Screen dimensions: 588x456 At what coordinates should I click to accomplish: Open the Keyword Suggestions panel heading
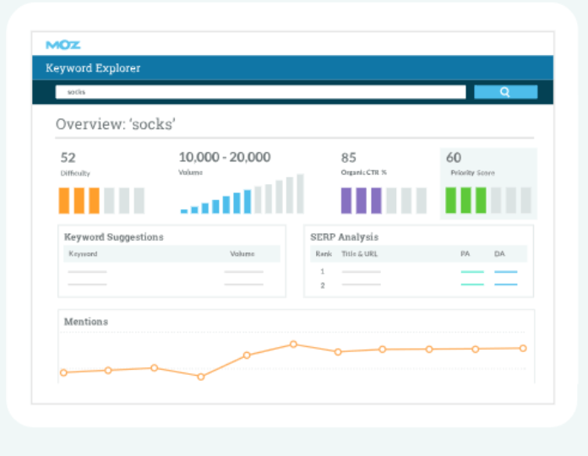(113, 236)
